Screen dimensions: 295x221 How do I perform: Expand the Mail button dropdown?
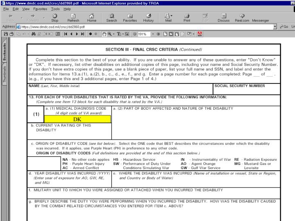tap(171, 16)
